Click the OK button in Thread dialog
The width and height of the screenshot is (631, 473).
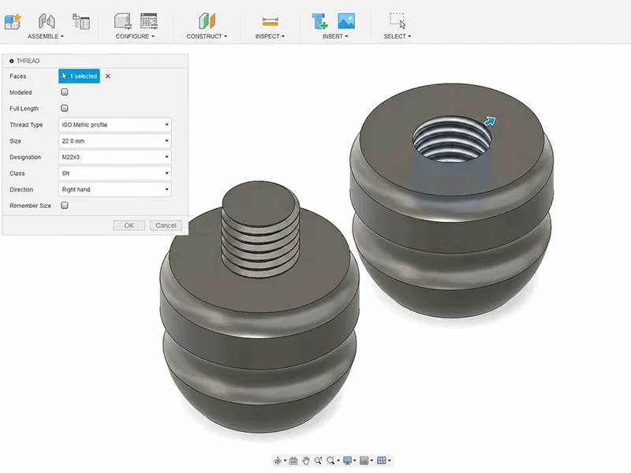coord(129,225)
